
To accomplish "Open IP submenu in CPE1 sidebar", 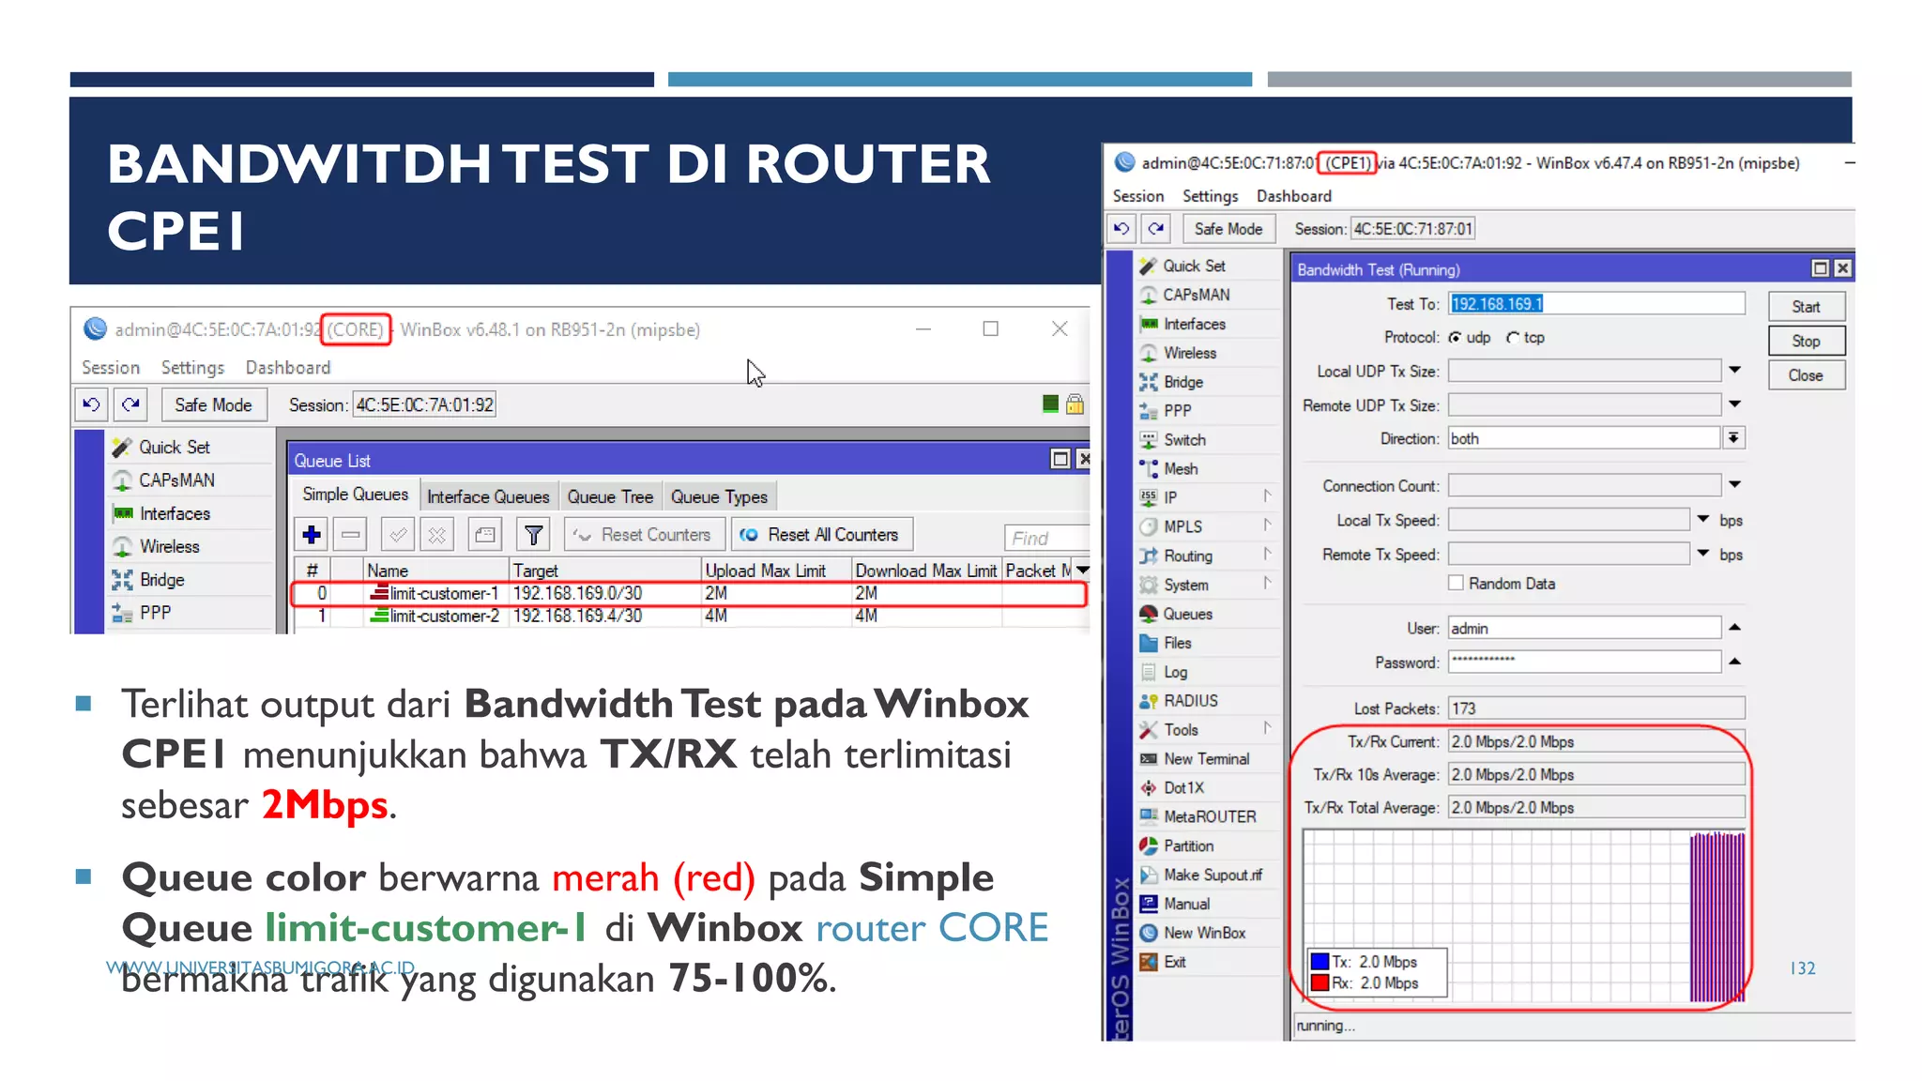I will point(1207,498).
